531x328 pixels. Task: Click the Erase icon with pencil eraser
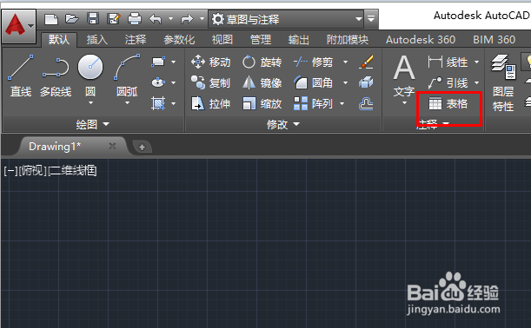tap(366, 62)
